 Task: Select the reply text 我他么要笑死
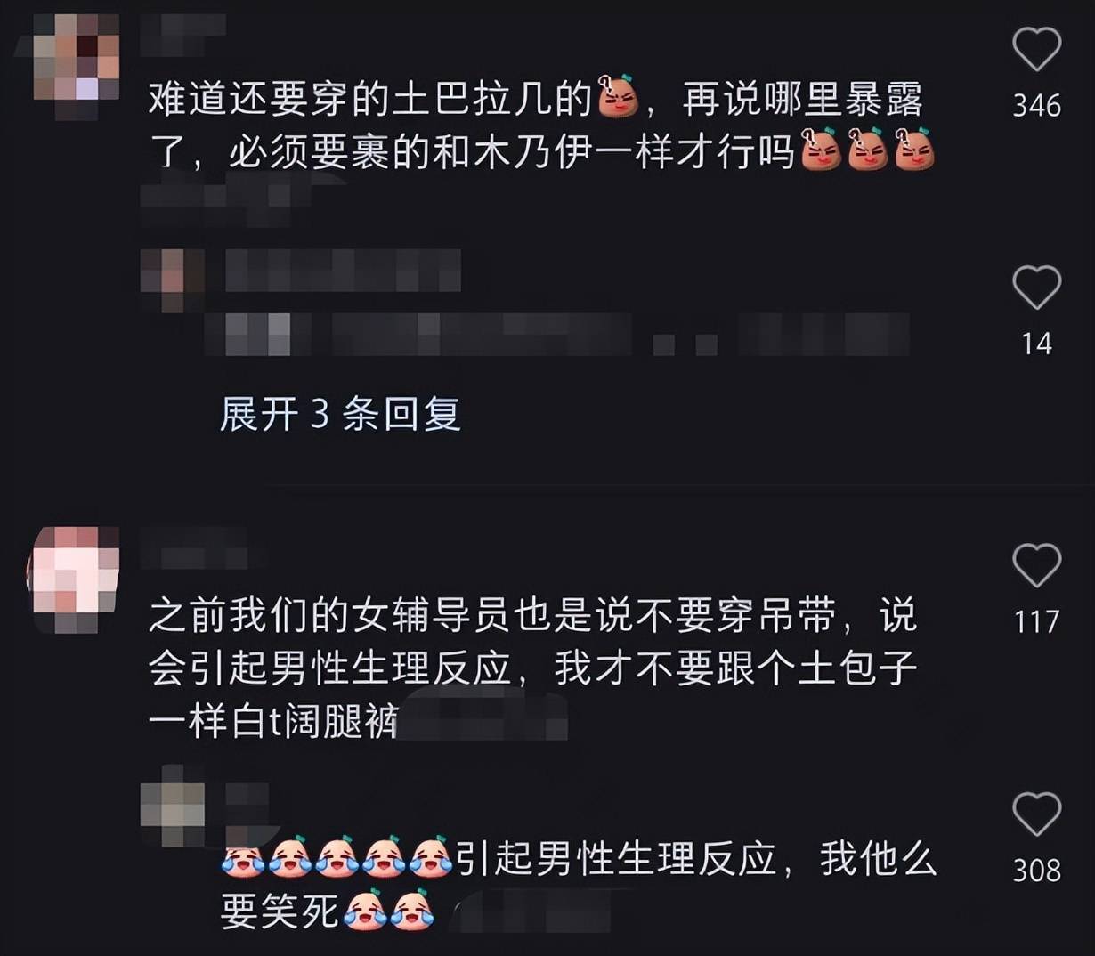pos(579,884)
